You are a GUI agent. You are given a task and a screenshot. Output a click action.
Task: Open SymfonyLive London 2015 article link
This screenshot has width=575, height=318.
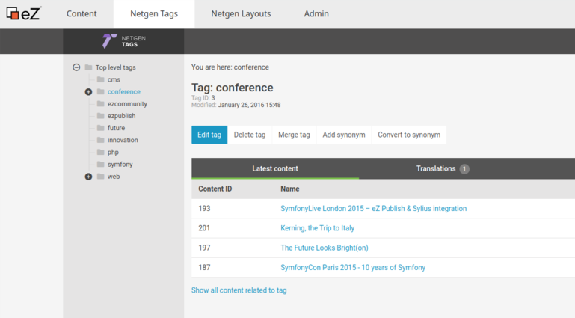[x=374, y=208]
